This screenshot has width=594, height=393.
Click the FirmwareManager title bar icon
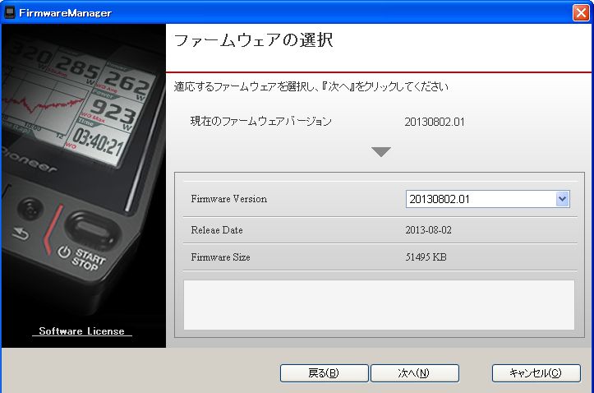(x=9, y=12)
